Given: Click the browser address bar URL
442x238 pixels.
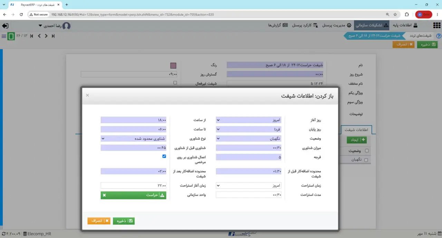Looking at the screenshot, I should coord(133,14).
